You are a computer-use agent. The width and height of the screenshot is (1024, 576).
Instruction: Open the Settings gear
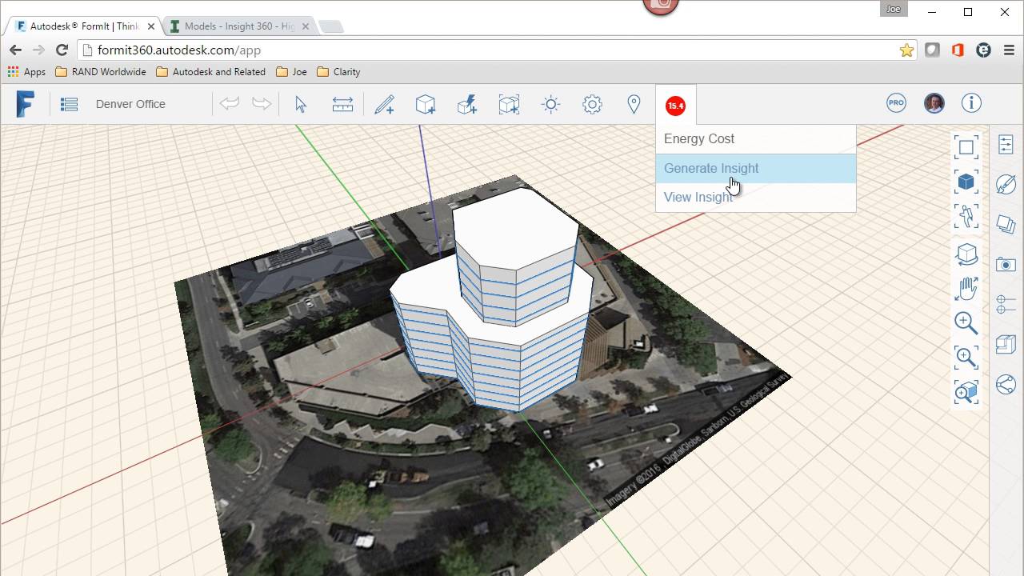(x=592, y=104)
